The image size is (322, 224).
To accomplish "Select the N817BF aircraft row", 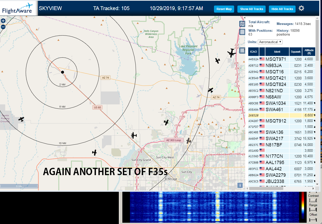I will tap(281, 145).
